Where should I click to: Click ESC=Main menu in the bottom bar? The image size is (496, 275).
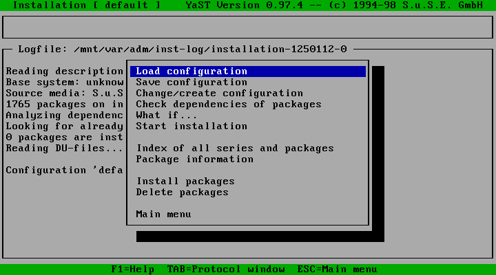click(x=337, y=269)
